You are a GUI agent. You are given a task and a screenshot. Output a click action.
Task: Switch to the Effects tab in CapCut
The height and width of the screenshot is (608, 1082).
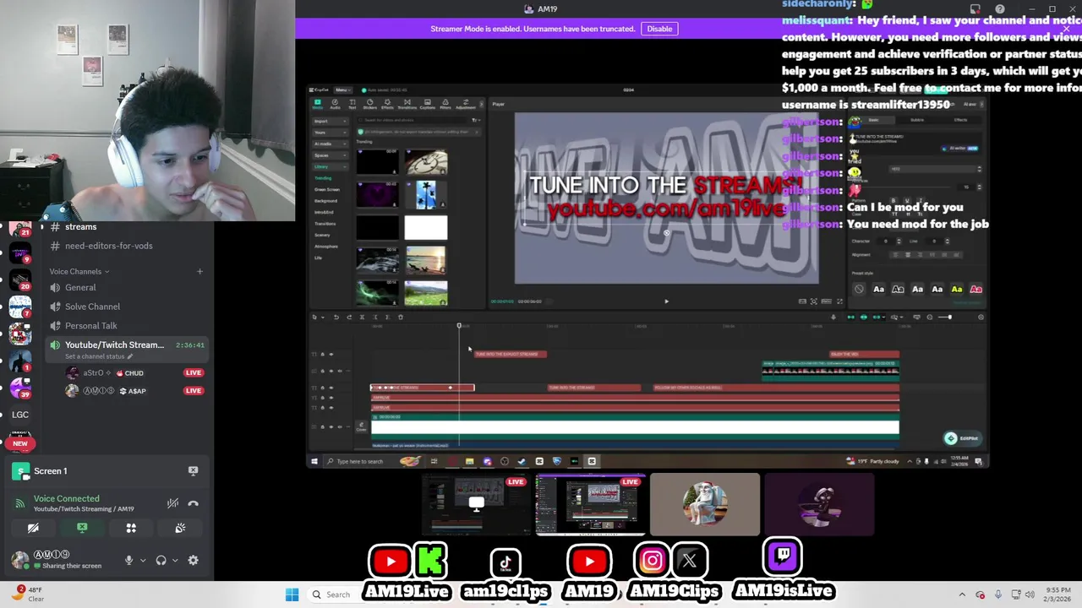point(387,104)
